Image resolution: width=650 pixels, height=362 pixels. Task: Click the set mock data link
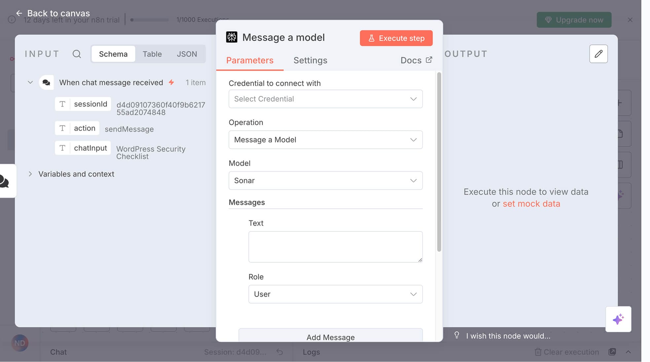531,204
